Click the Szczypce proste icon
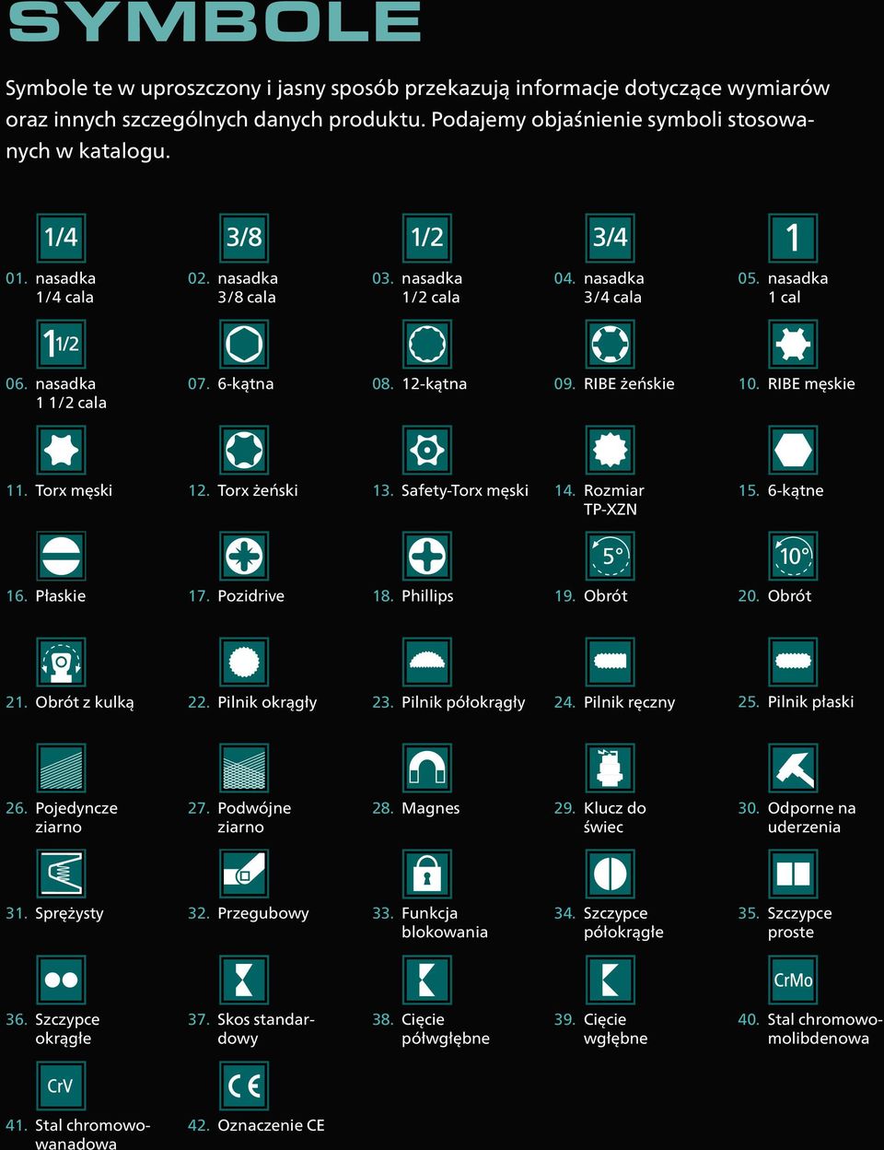This screenshot has width=884, height=1150. tap(793, 874)
